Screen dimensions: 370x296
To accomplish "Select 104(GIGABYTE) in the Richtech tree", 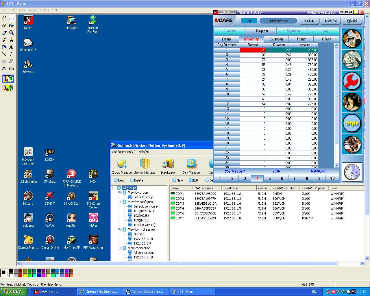I will (144, 225).
